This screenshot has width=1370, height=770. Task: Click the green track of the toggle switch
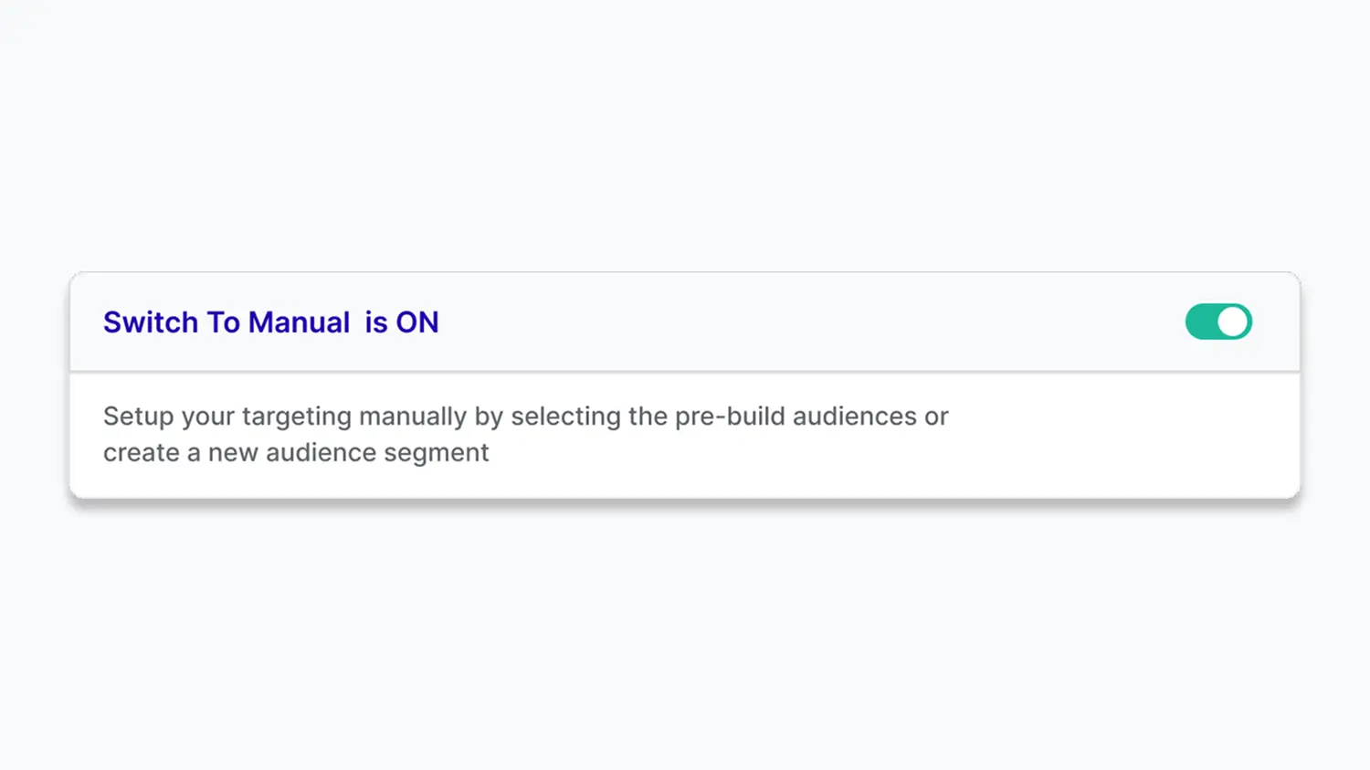tap(1201, 322)
